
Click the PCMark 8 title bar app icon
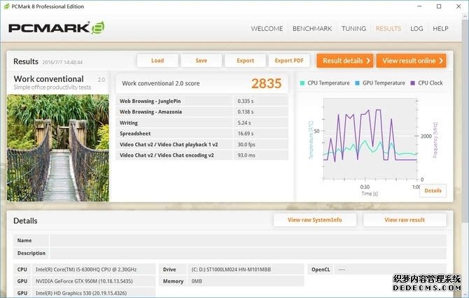click(x=6, y=6)
